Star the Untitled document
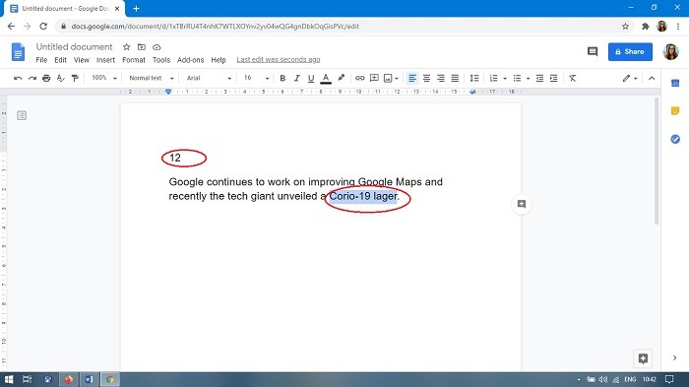 (x=127, y=47)
